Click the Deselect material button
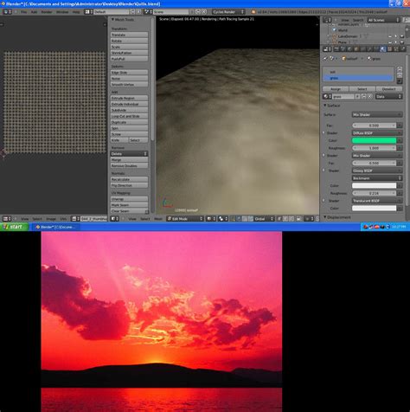410x412 pixels. pyautogui.click(x=388, y=89)
